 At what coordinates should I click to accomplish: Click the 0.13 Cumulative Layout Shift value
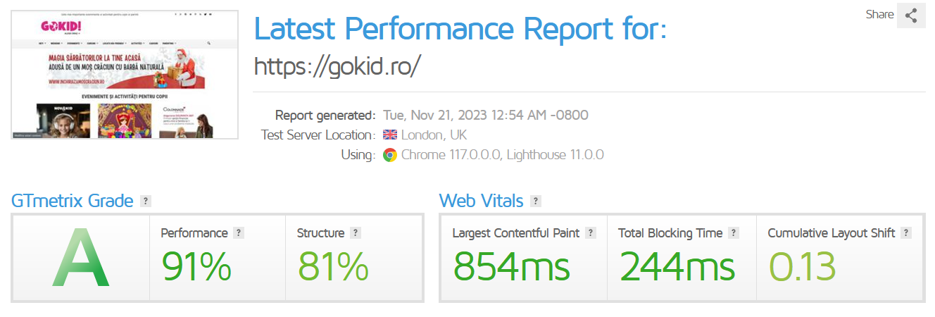pyautogui.click(x=802, y=266)
